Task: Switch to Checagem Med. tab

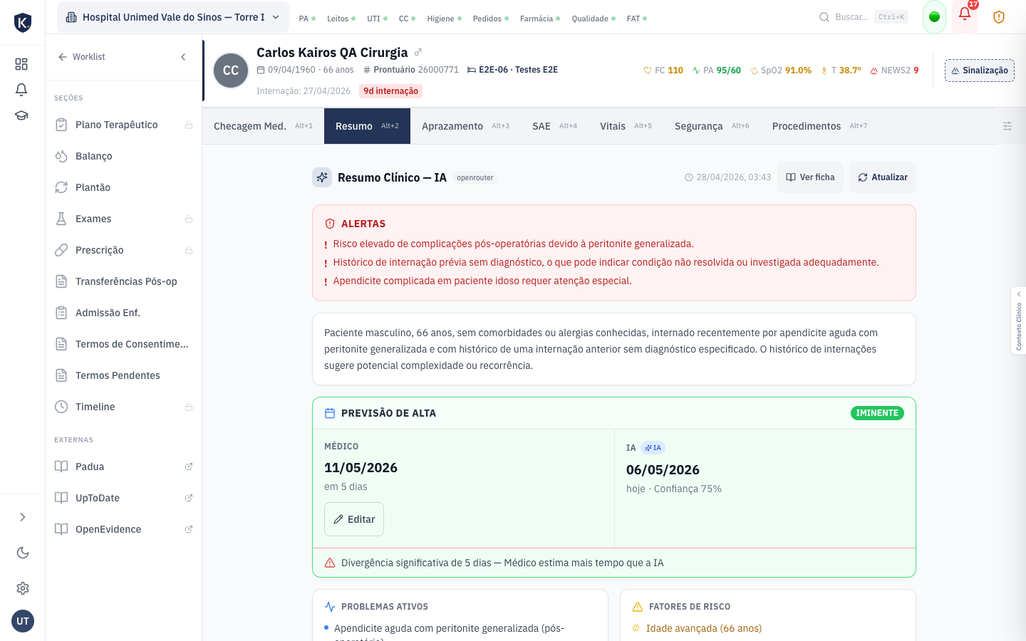Action: tap(263, 126)
